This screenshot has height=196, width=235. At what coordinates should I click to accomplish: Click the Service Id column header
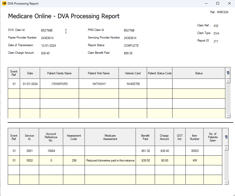29,137
